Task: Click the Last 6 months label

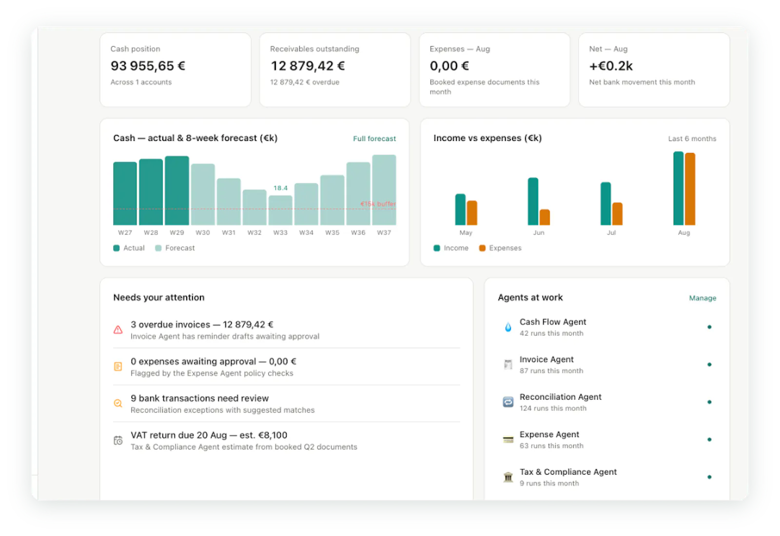Action: tap(692, 139)
